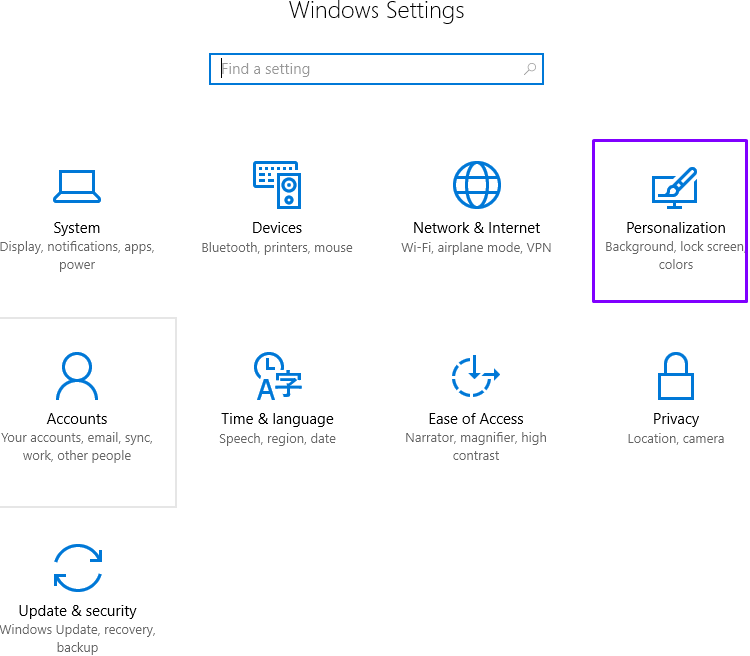
Task: Open the "Ease of Access" title text
Action: 476,419
